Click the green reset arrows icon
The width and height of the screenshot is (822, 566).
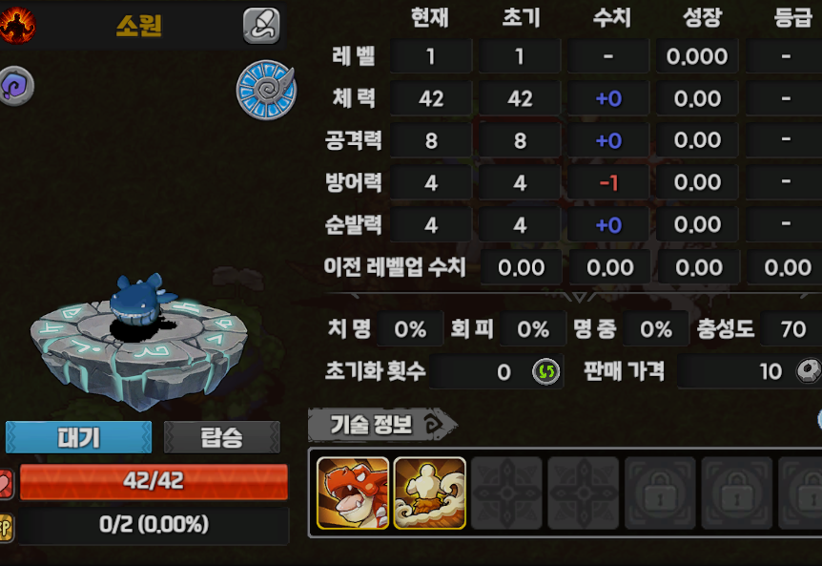(x=545, y=371)
